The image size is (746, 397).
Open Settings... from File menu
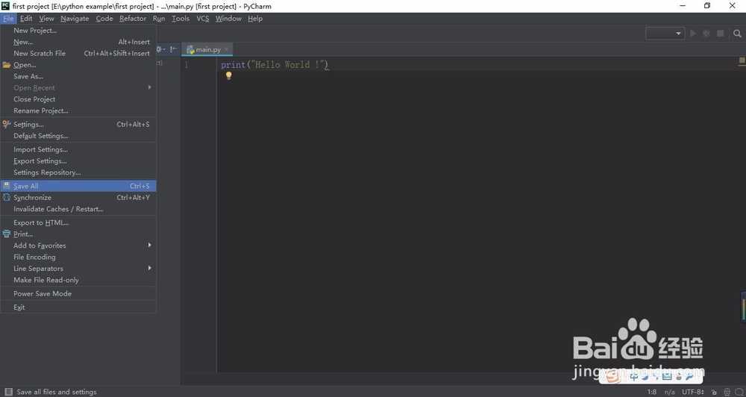pos(78,124)
